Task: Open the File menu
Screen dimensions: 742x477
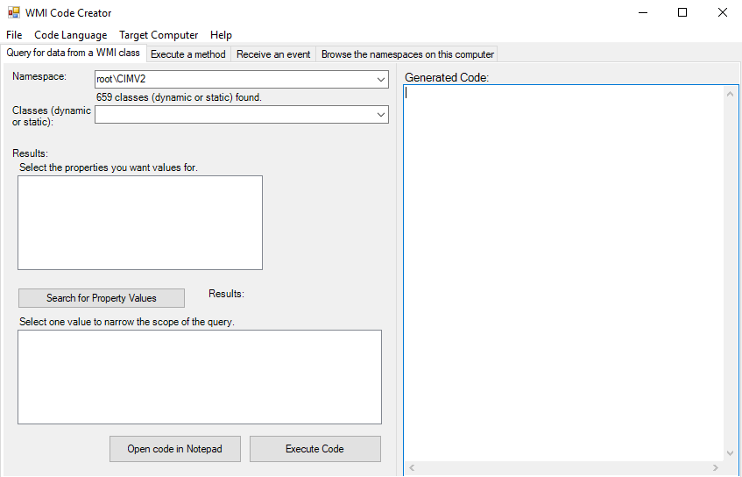Action: 14,35
